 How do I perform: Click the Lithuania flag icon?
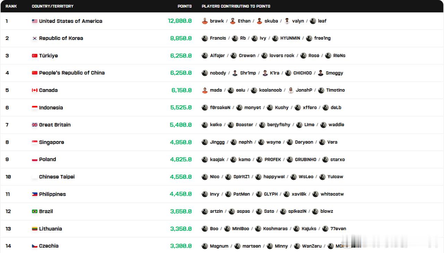tap(35, 229)
